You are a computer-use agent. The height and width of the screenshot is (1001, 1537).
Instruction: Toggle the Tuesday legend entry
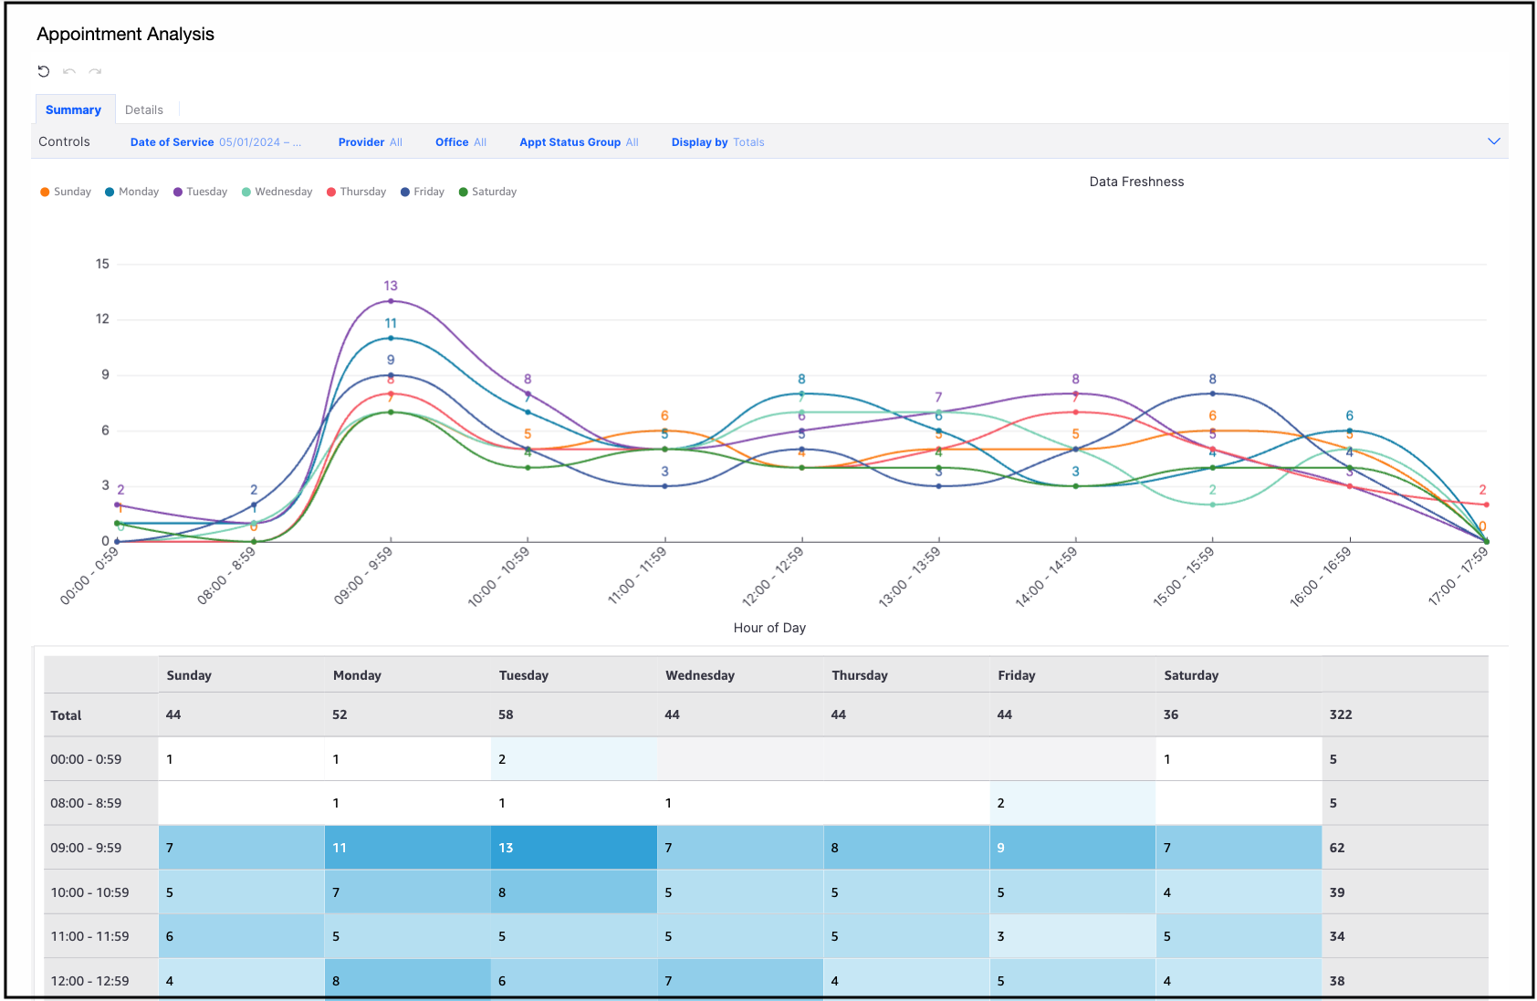point(200,192)
